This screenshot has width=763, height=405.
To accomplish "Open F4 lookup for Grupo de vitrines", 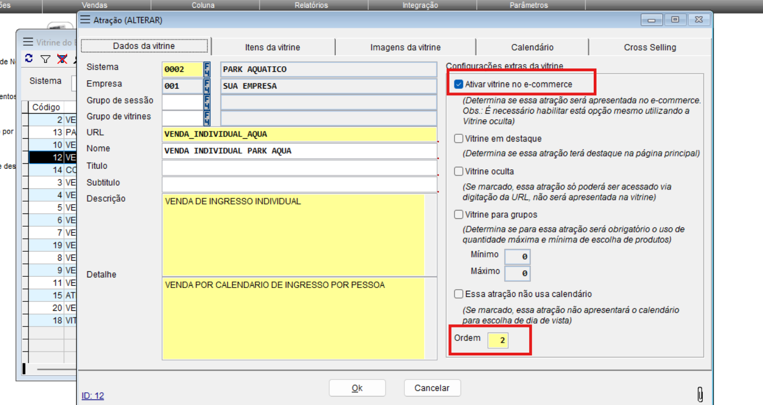I will coord(207,118).
